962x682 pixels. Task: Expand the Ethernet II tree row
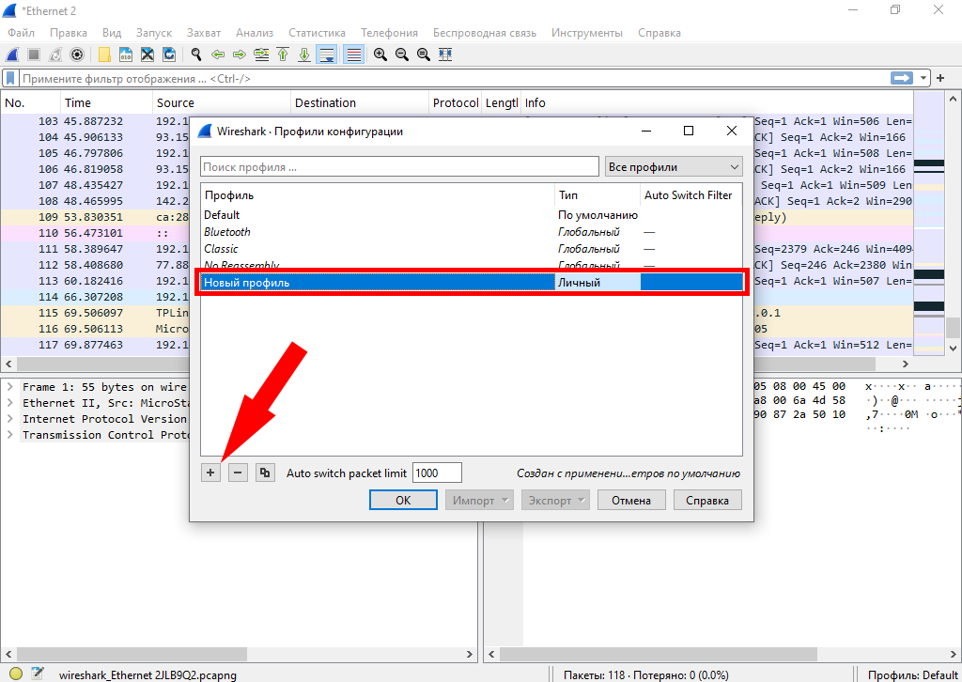click(9, 403)
